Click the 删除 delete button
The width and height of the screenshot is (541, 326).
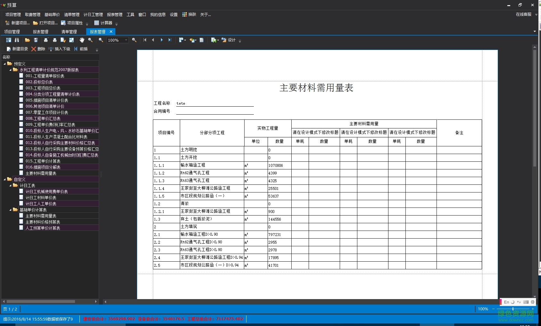tap(38, 49)
